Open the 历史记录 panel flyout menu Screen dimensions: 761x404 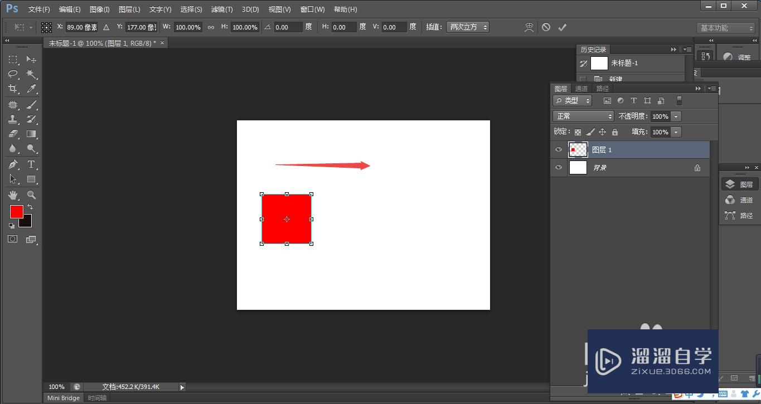687,50
